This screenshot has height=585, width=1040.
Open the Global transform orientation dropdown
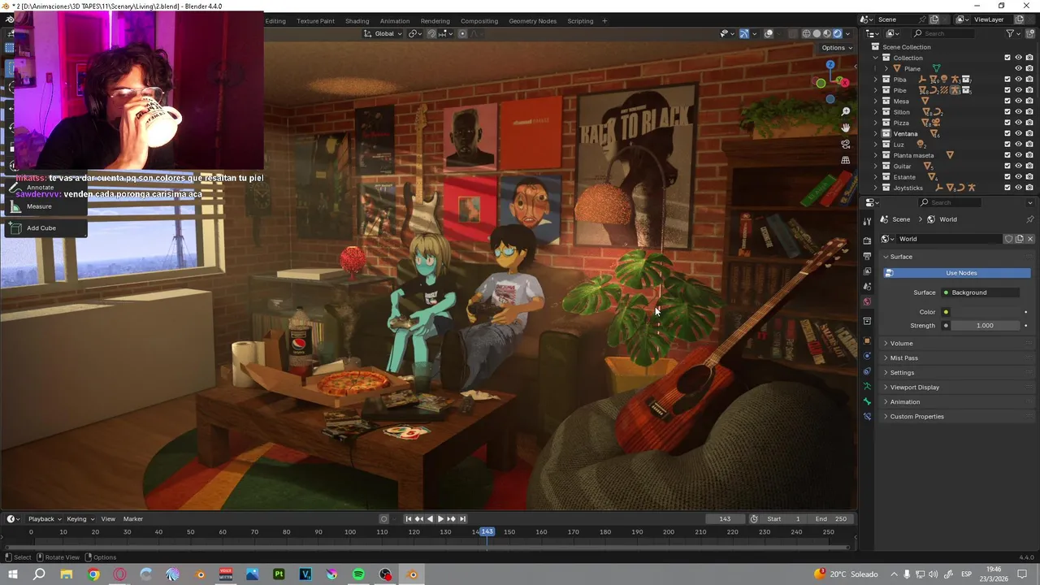(382, 33)
